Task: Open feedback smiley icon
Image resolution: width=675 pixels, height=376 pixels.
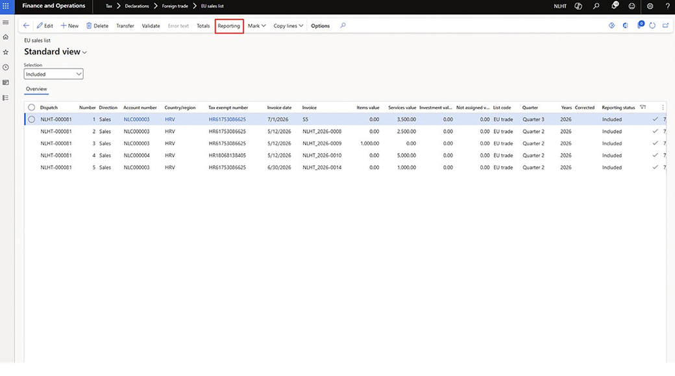Action: pyautogui.click(x=632, y=6)
